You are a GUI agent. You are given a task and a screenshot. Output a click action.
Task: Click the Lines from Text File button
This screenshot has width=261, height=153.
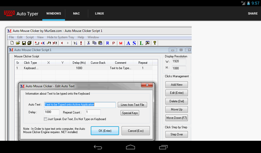tap(132, 105)
